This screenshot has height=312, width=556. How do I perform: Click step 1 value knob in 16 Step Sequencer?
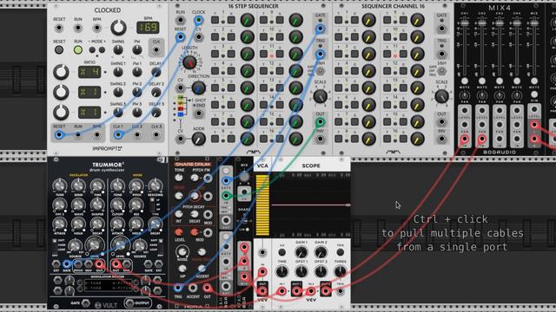click(247, 20)
